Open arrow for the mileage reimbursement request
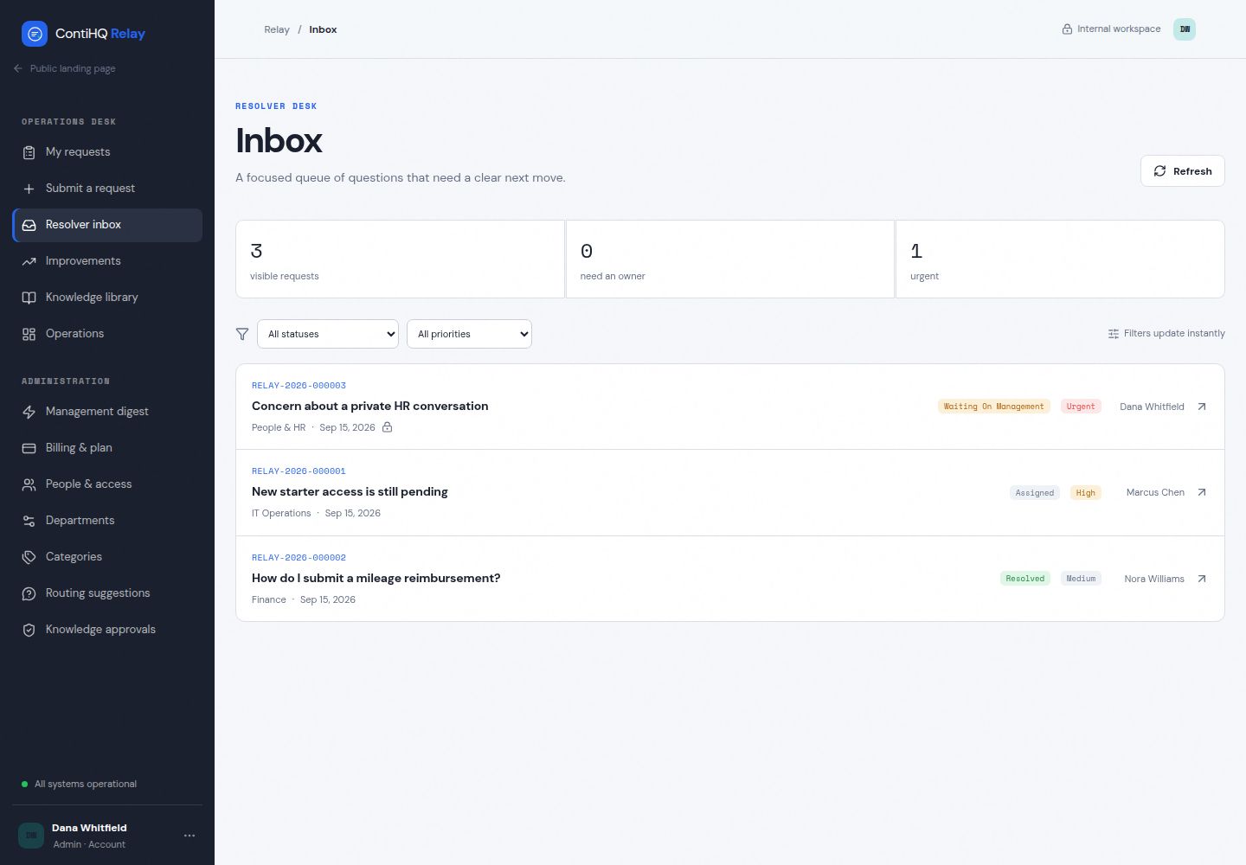This screenshot has height=865, width=1246. [x=1201, y=579]
